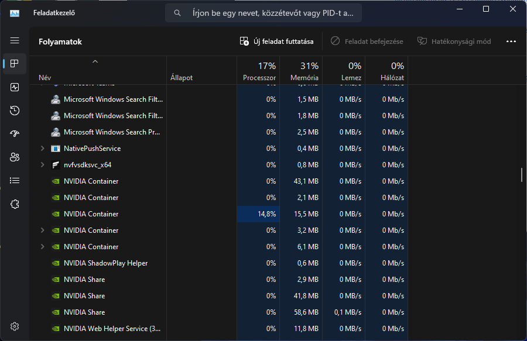Expand NVIDIA Container using 3,2 MB
Viewport: 527px width, 341px height.
click(x=42, y=230)
